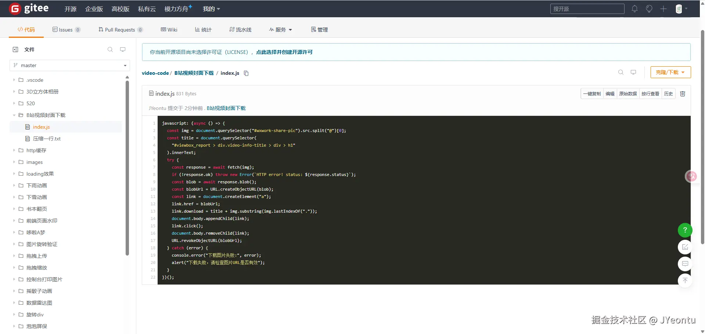Click video-code breadcrumb link

click(x=155, y=73)
